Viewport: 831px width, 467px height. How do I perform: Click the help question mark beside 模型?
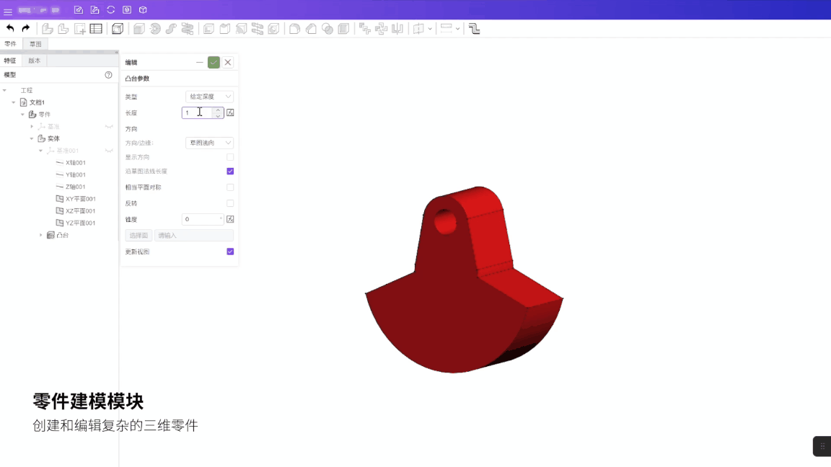tap(109, 75)
